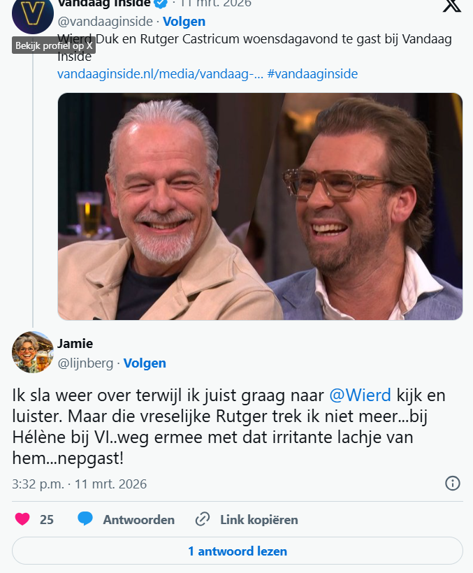This screenshot has height=573, width=473.
Task: Click the reply speech bubble icon
Action: tap(85, 519)
